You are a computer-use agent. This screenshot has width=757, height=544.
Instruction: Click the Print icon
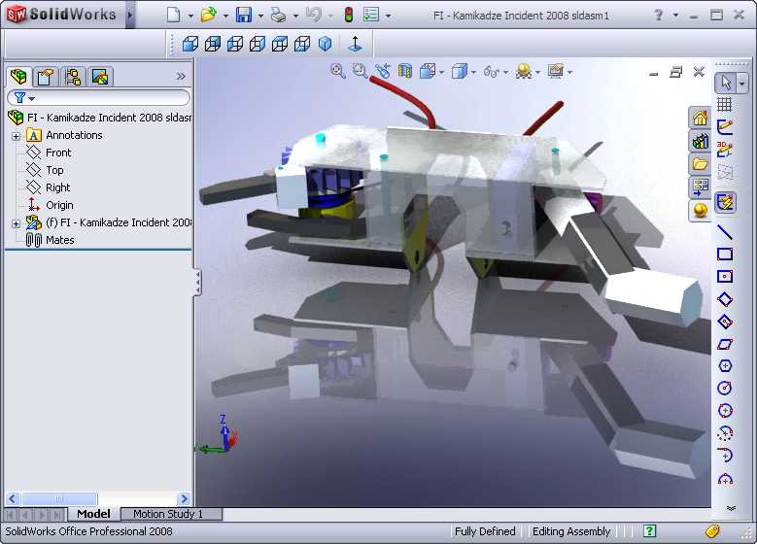click(279, 15)
